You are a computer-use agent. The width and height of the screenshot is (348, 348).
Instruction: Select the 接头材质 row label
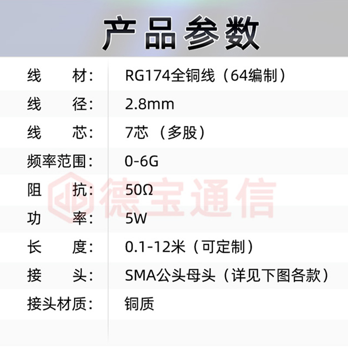60,304
